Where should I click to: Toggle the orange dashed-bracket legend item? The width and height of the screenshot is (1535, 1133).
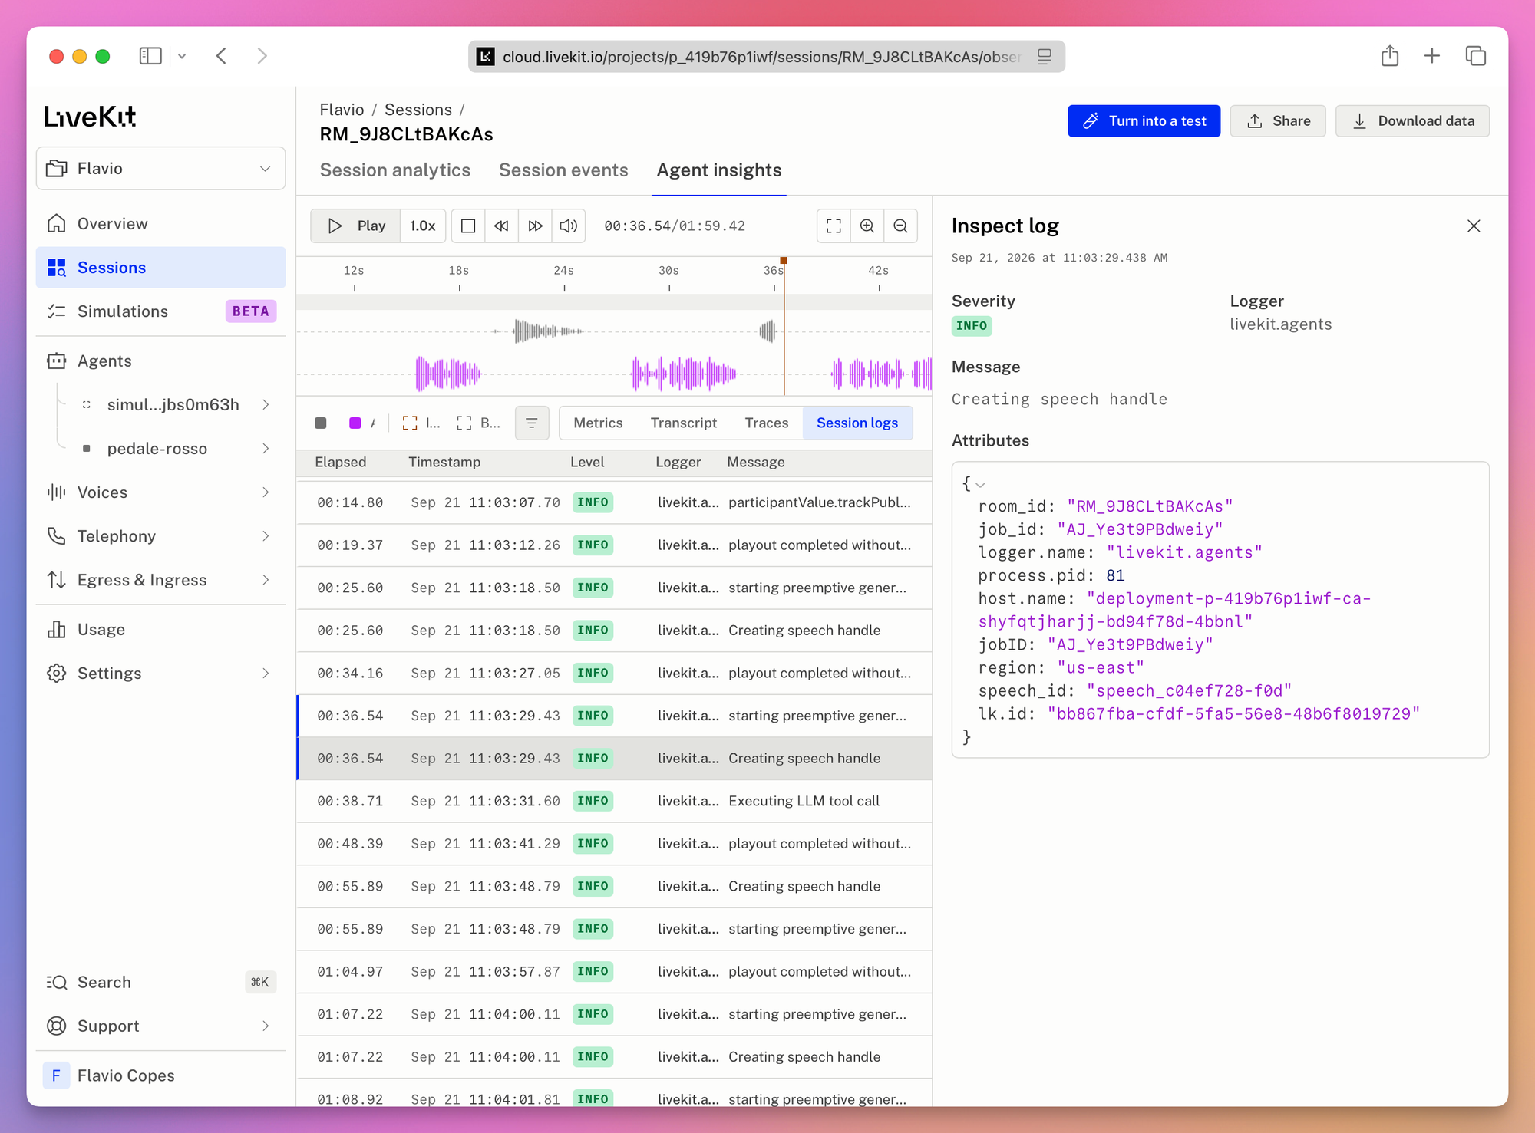click(421, 423)
